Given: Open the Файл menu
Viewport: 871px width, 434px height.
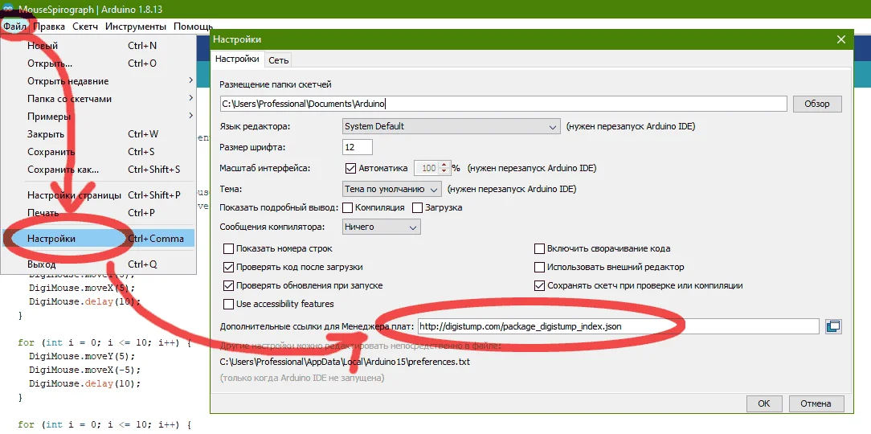Looking at the screenshot, I should point(14,27).
